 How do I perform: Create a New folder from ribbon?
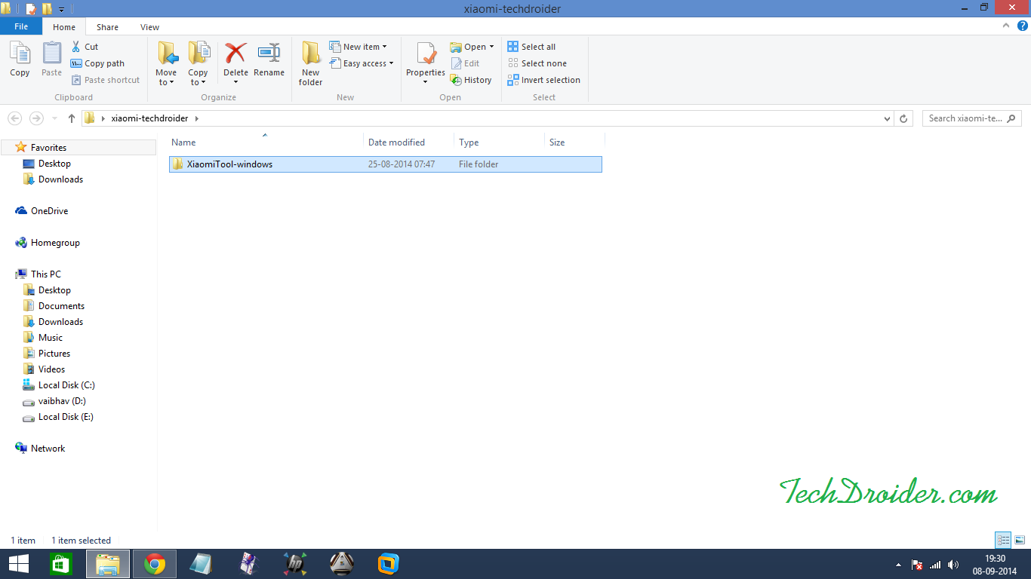point(310,63)
